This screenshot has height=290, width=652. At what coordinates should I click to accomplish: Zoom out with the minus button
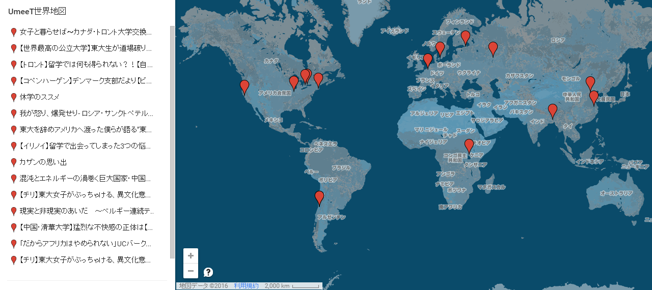click(x=191, y=271)
